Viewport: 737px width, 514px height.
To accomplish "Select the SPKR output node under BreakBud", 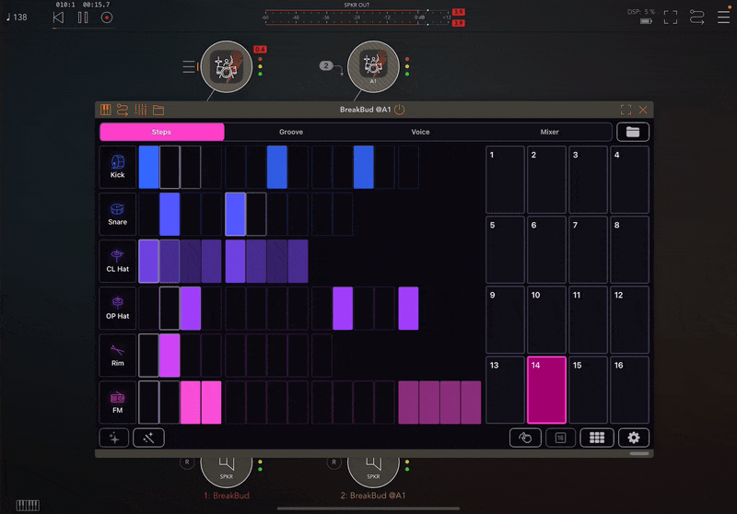I will pyautogui.click(x=227, y=470).
